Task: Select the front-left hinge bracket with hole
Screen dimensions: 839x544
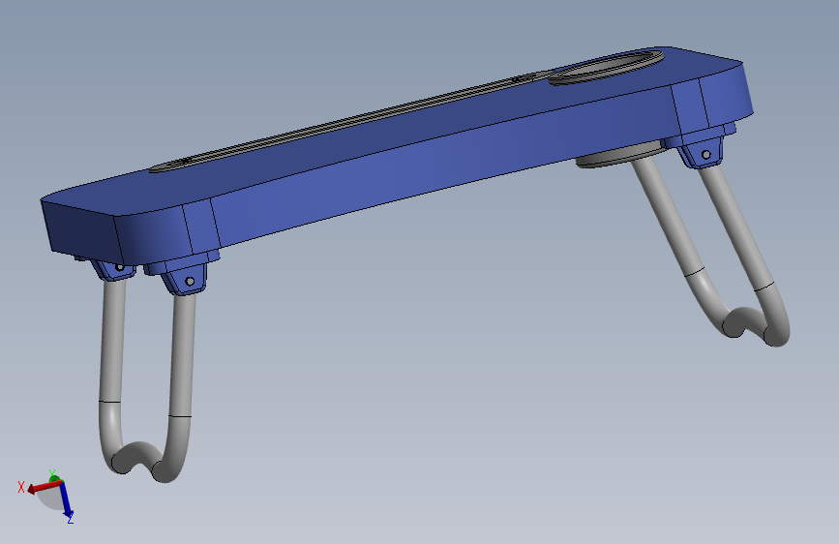Action: 184,278
